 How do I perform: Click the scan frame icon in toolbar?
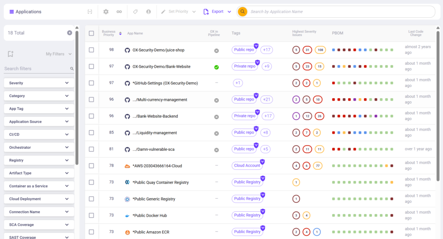(x=90, y=12)
